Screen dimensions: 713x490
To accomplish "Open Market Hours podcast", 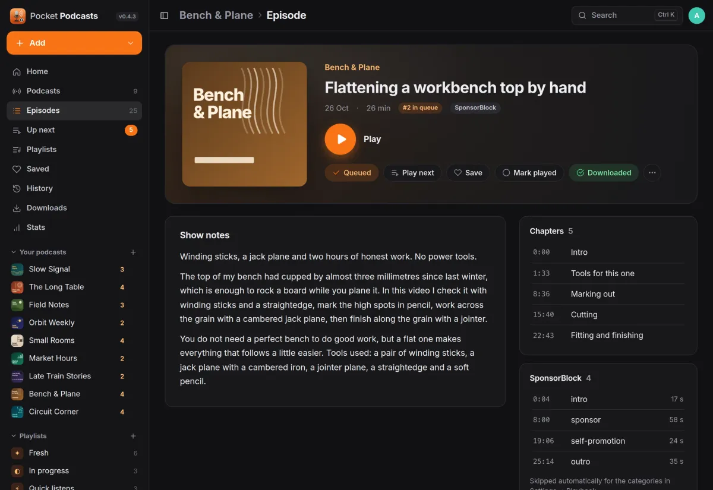I will tap(74, 358).
